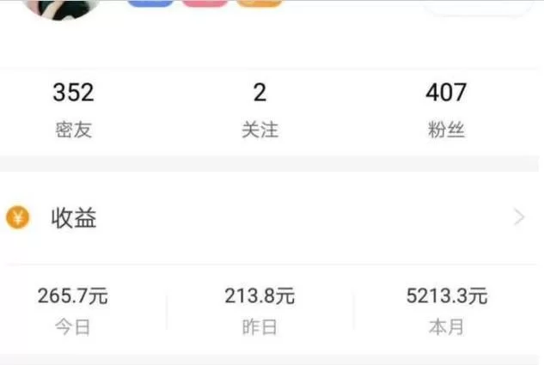Image resolution: width=544 pixels, height=365 pixels.
Task: Tap the 407 fans count
Action: [x=446, y=93]
